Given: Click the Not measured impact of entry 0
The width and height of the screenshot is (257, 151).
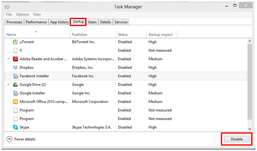Looking at the screenshot, I should pyautogui.click(x=160, y=50).
